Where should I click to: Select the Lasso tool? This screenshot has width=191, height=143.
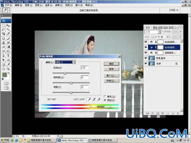(3, 30)
